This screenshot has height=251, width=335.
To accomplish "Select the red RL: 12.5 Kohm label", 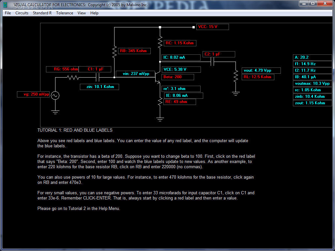I will pyautogui.click(x=258, y=77).
